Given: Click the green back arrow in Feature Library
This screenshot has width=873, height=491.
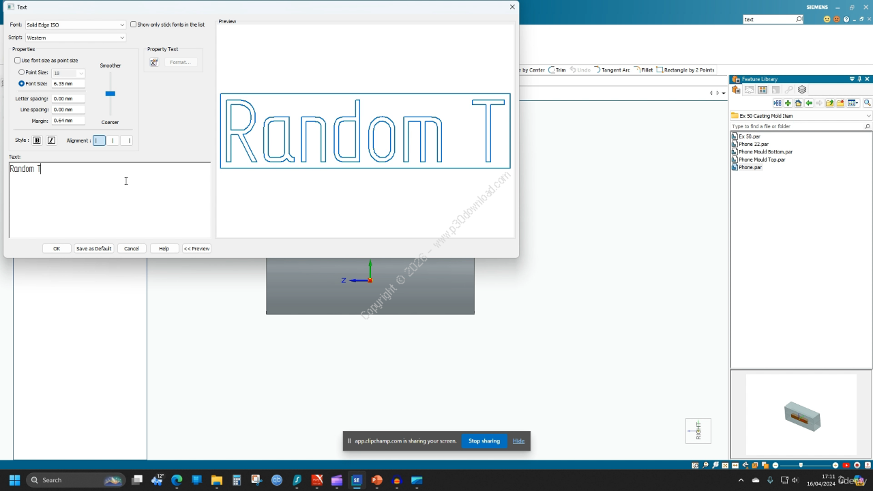Looking at the screenshot, I should pos(809,103).
